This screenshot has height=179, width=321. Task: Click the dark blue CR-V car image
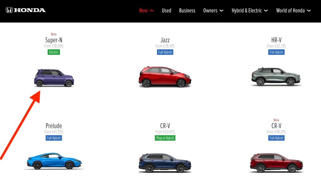pos(165,163)
